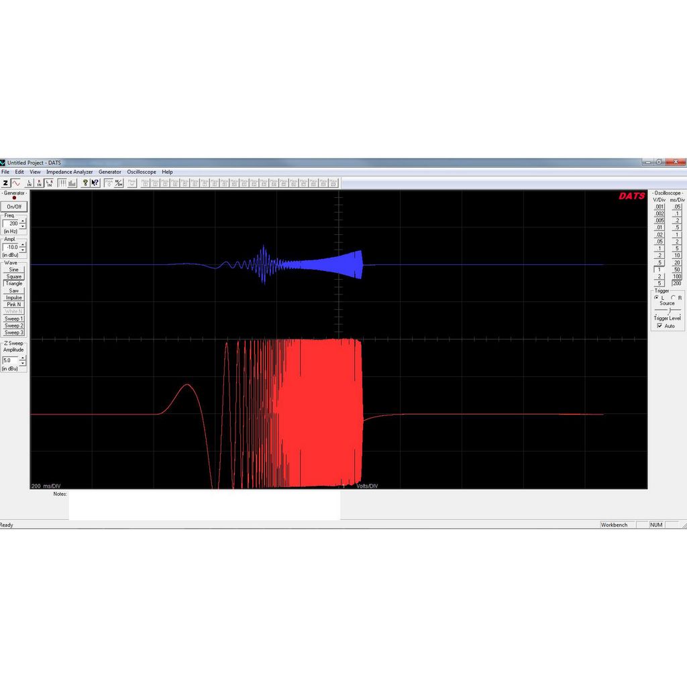The width and height of the screenshot is (687, 687).
Task: Select the Square wave type
Action: pyautogui.click(x=13, y=276)
